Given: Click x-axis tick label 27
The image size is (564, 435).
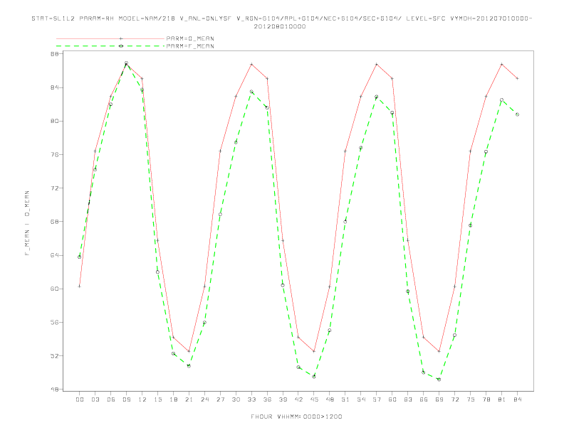Looking at the screenshot, I should click(x=220, y=399).
